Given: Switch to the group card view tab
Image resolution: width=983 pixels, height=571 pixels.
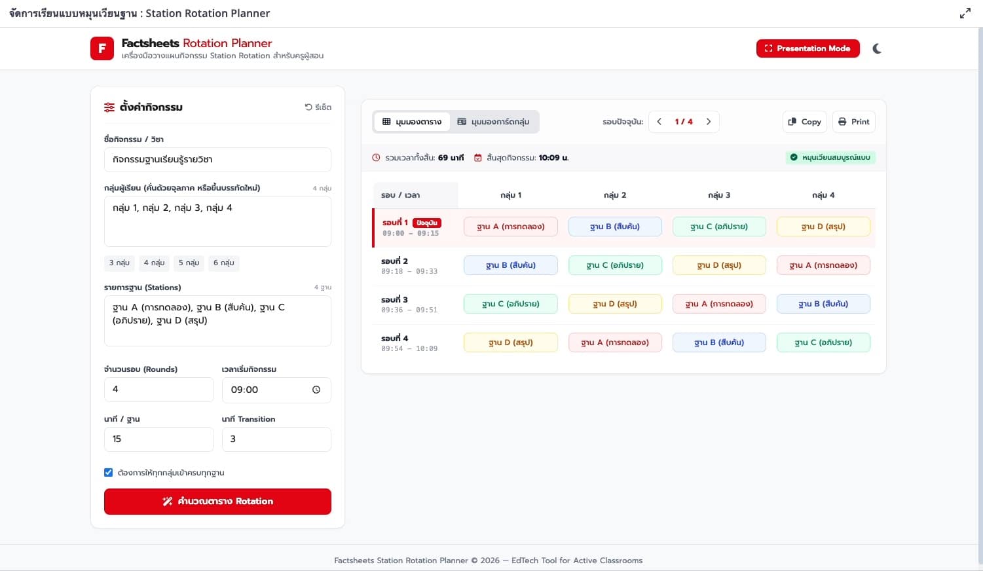Looking at the screenshot, I should click(493, 122).
